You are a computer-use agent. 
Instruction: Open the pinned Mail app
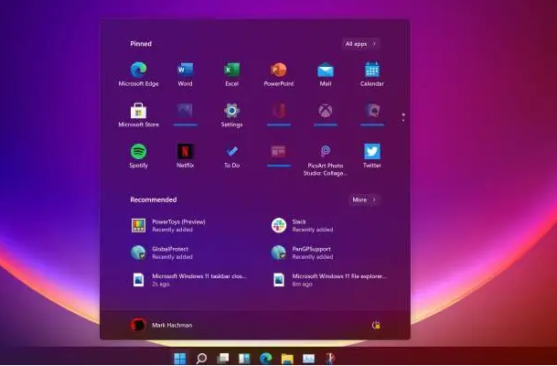tap(326, 74)
